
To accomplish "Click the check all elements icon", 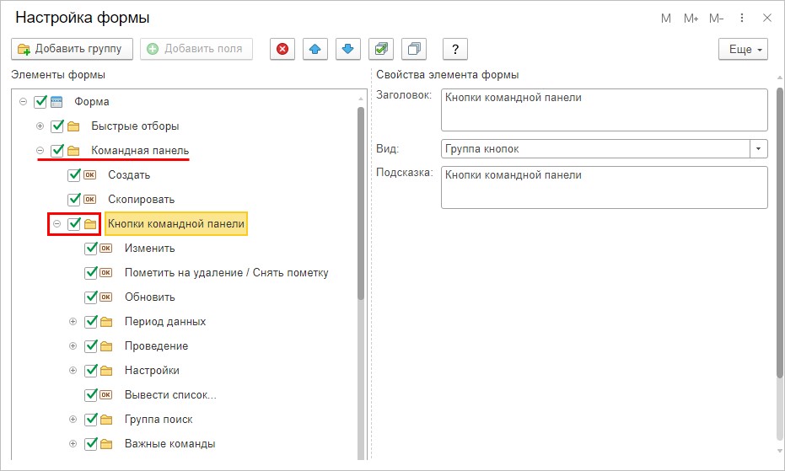I will 381,49.
